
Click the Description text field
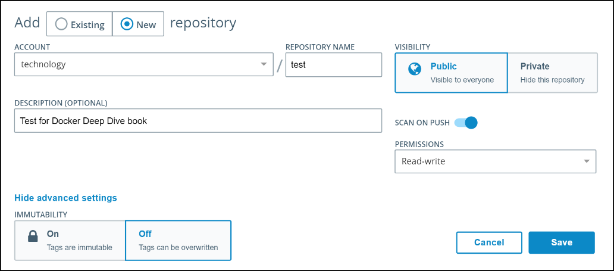coord(198,120)
